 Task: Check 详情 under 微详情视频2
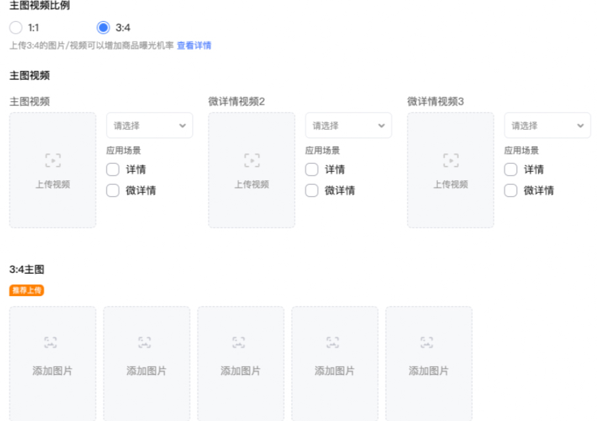coord(312,169)
